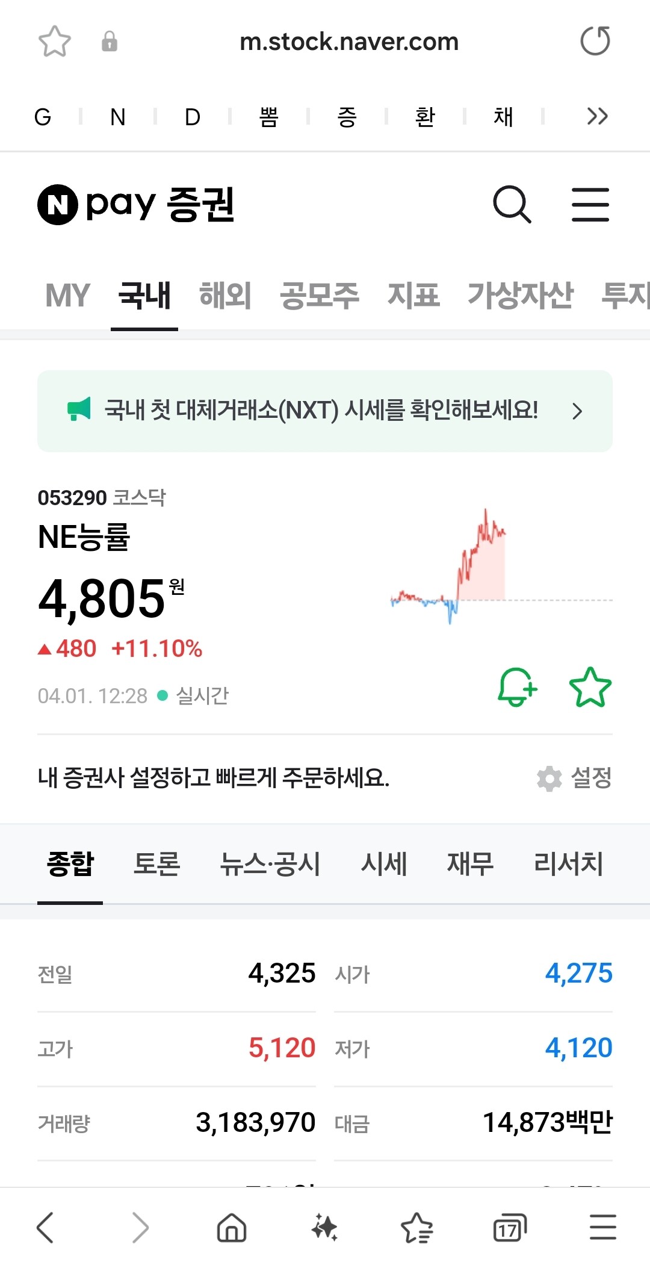
Task: Switch to the 해외 tab
Action: click(x=224, y=296)
